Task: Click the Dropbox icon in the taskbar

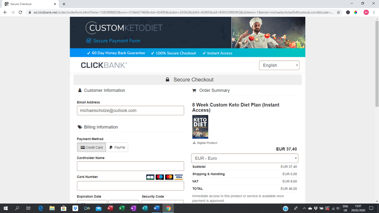Action: (x=75, y=208)
